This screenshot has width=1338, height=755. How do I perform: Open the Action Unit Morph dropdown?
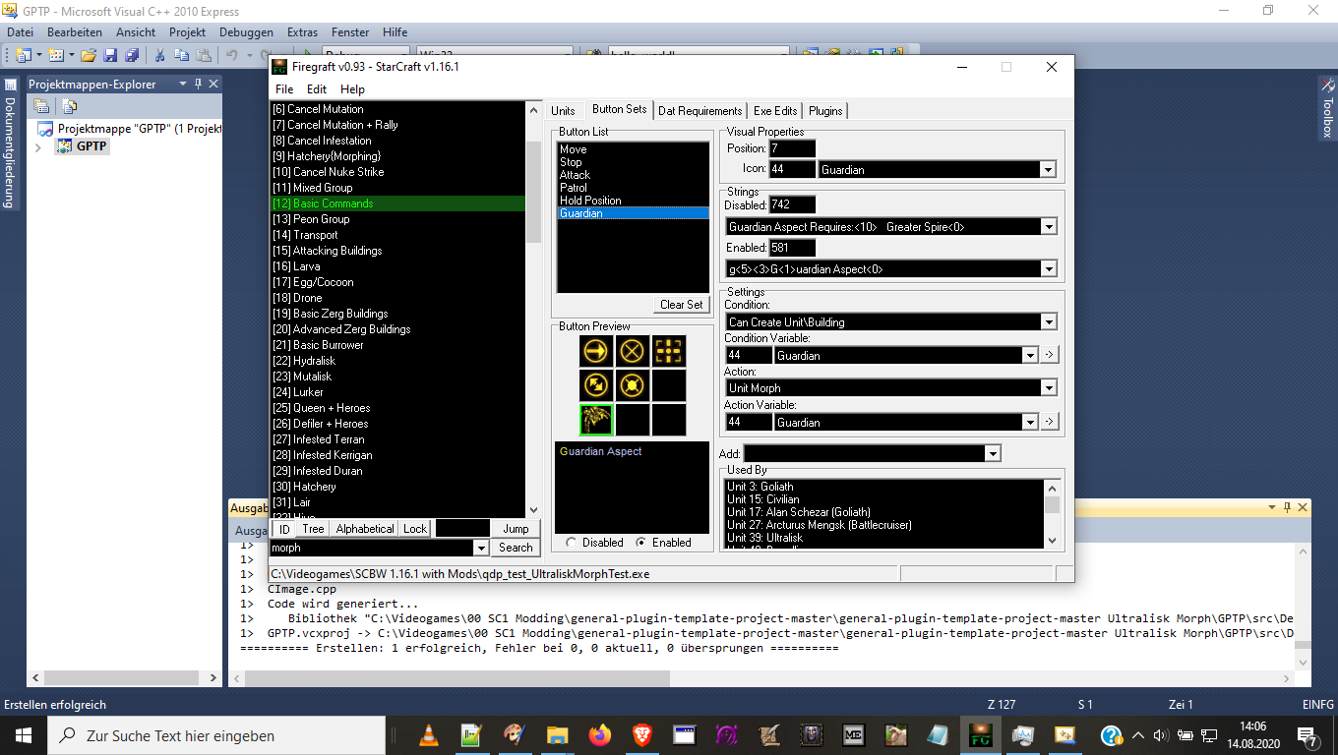pyautogui.click(x=1048, y=388)
